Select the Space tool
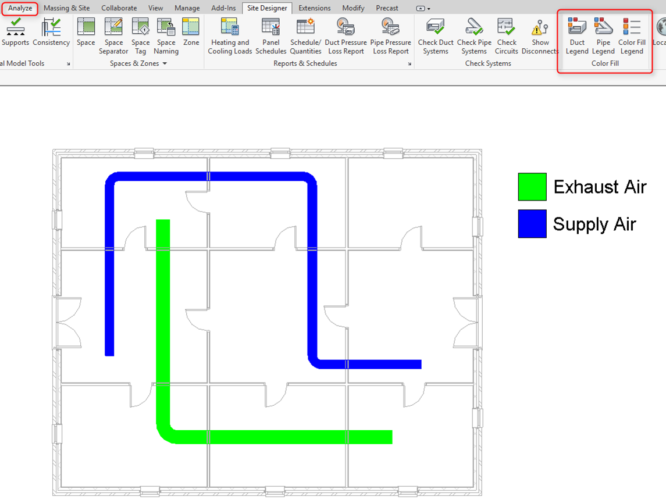This screenshot has height=500, width=666. pos(86,35)
